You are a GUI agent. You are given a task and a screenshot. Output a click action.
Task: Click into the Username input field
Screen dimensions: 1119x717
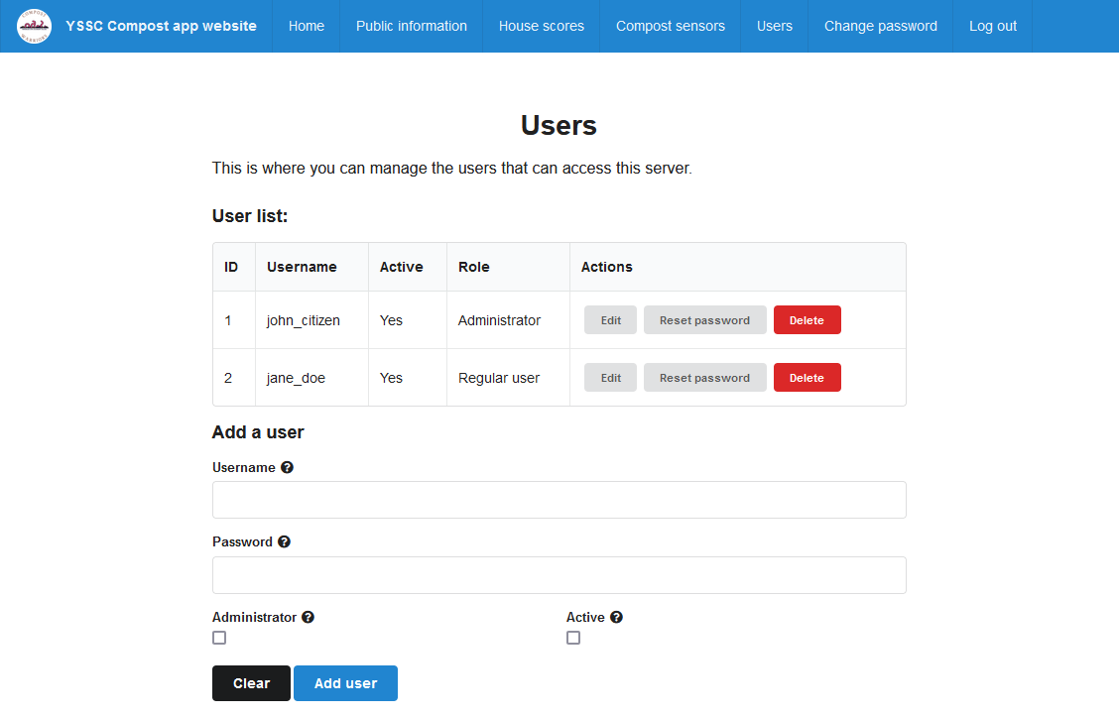point(559,500)
